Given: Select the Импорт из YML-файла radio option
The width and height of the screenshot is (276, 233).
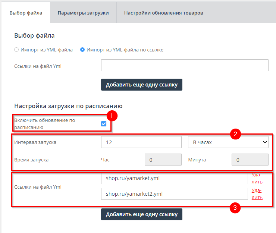Looking at the screenshot, I should (x=16, y=50).
